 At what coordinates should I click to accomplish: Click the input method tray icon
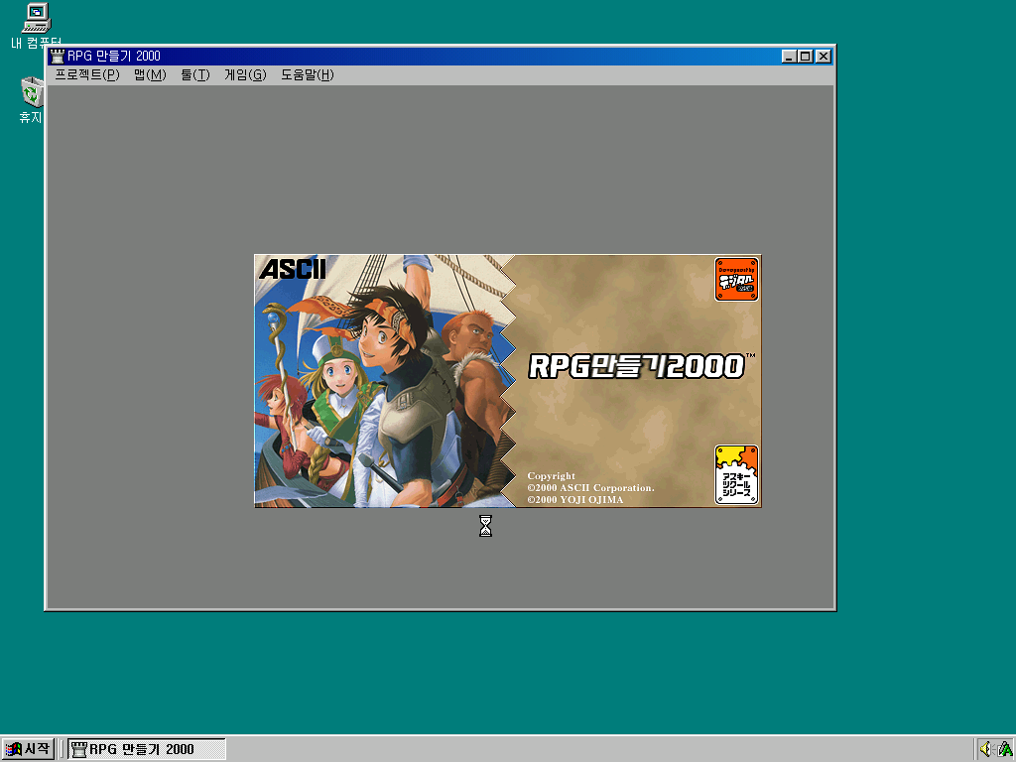click(1006, 750)
